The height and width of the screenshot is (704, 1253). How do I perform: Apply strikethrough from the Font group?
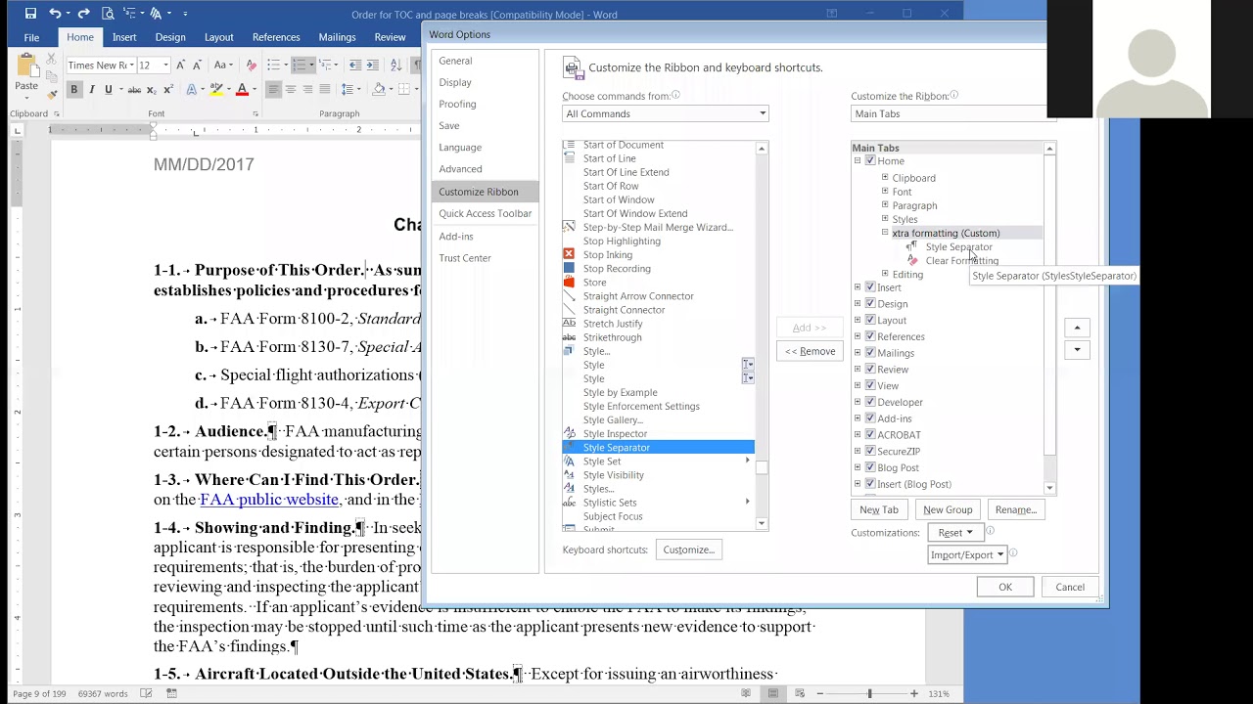(x=134, y=89)
